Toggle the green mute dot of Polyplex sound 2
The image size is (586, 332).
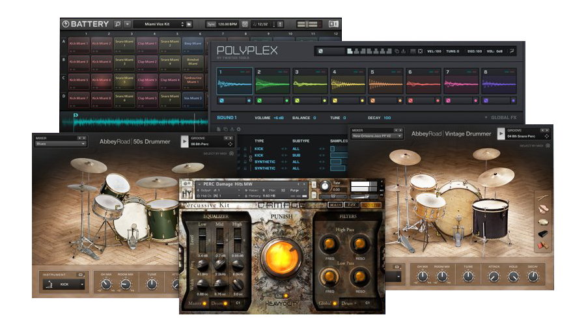(286, 100)
